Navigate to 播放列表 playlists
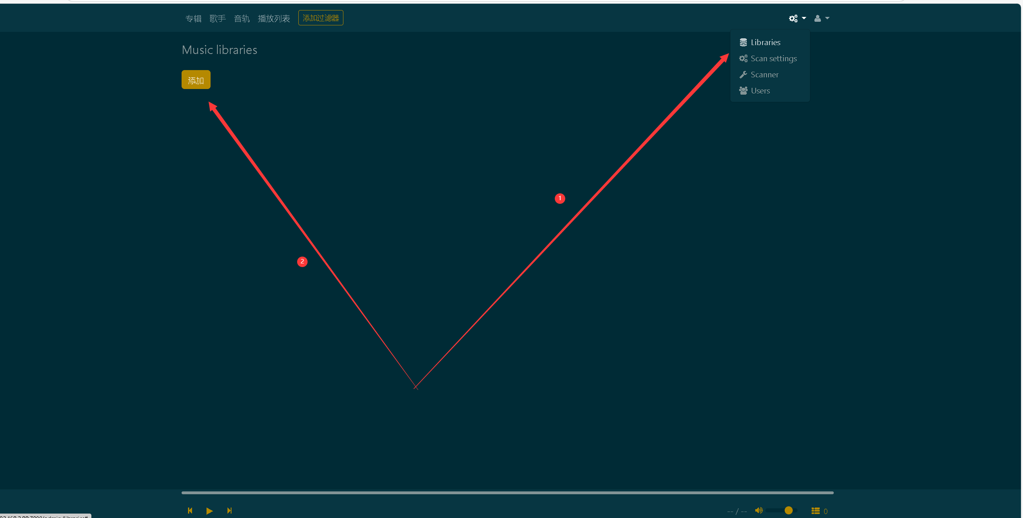 point(274,19)
